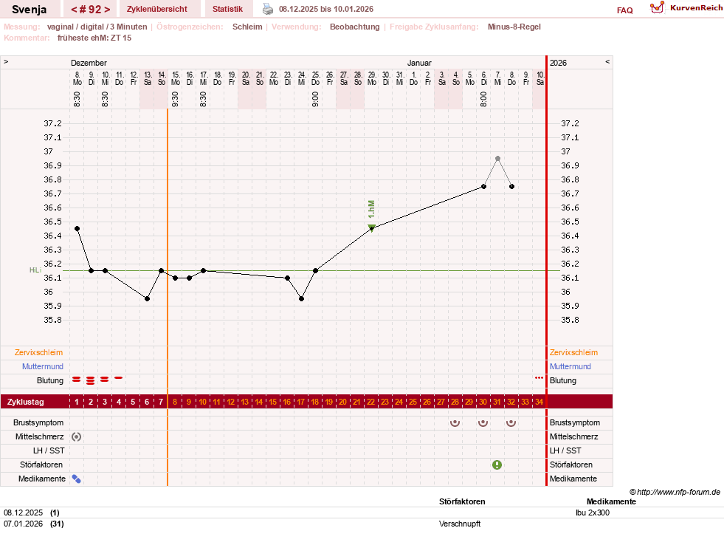
Task: Click Brustsymptom icon on cycle day 32
Action: [x=511, y=422]
